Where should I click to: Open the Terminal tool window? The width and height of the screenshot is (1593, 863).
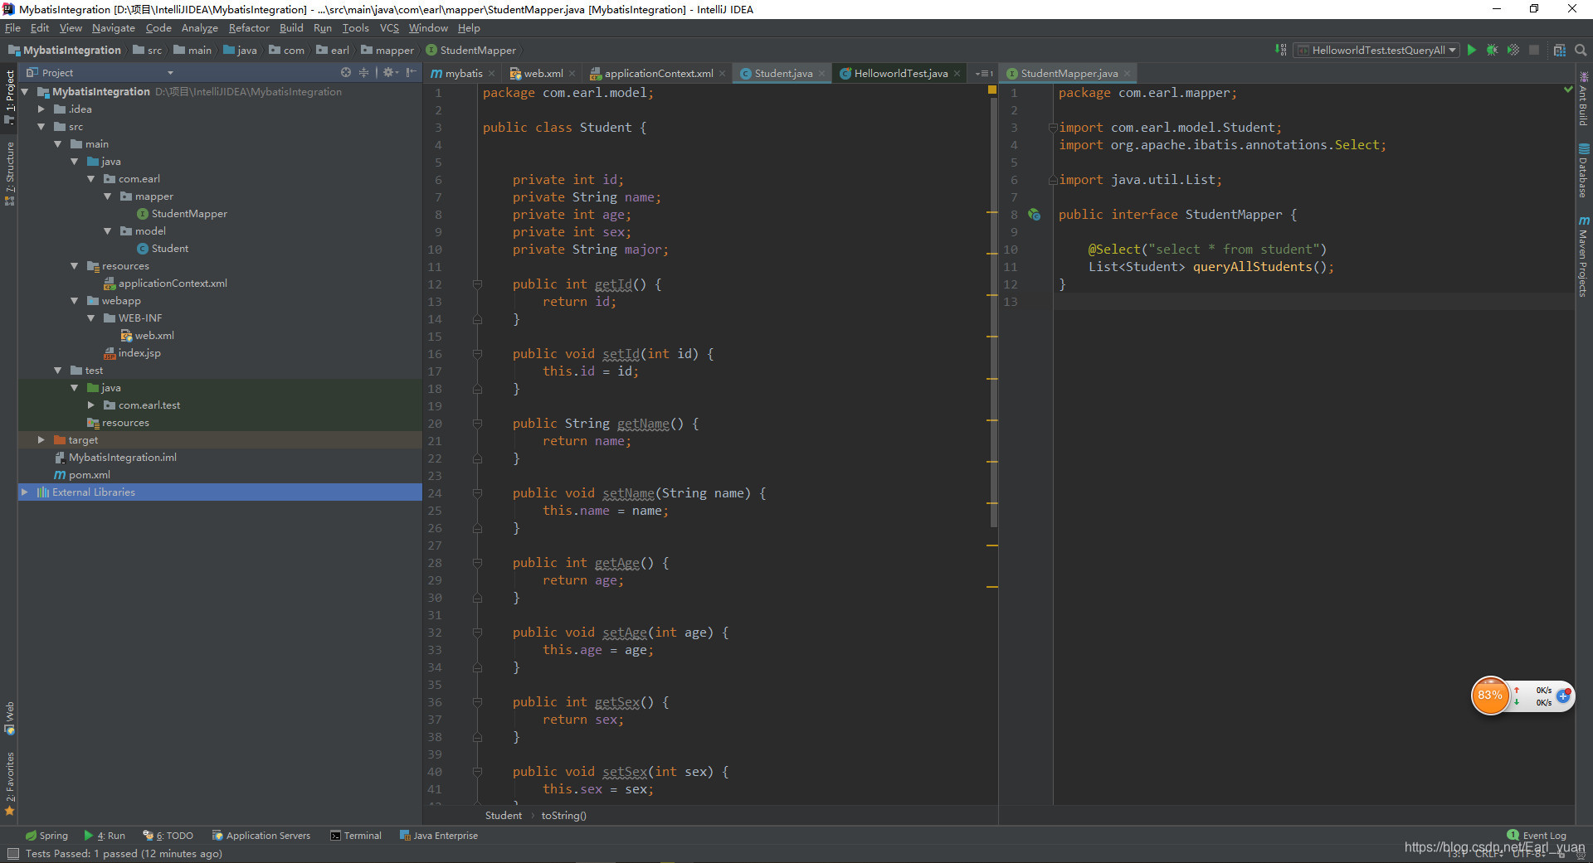(x=356, y=836)
